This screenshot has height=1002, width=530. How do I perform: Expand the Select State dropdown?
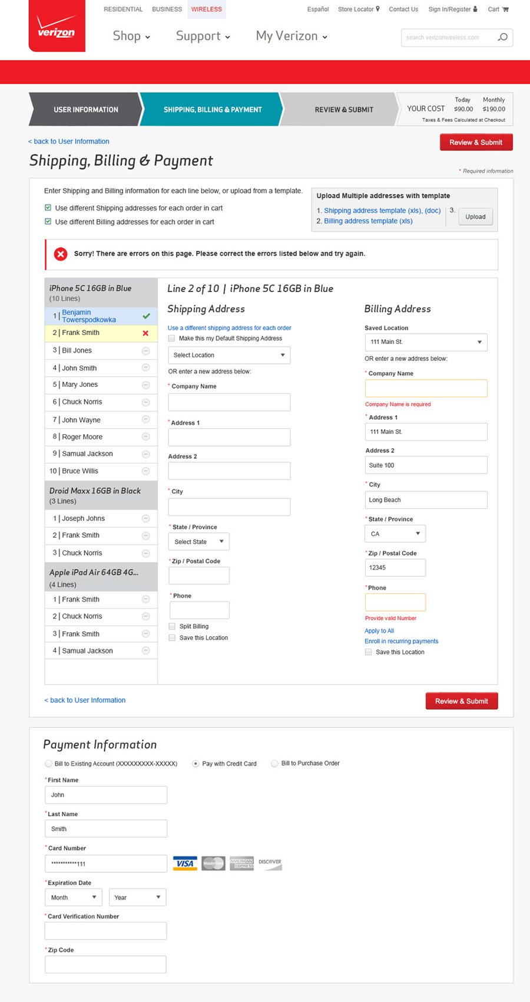click(199, 541)
